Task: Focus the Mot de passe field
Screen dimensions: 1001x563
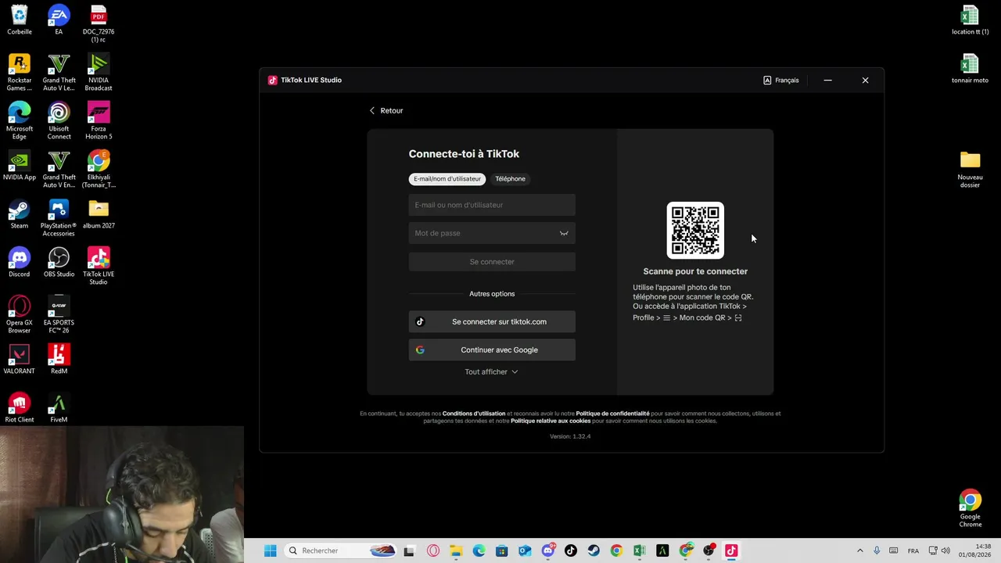Action: coord(492,233)
